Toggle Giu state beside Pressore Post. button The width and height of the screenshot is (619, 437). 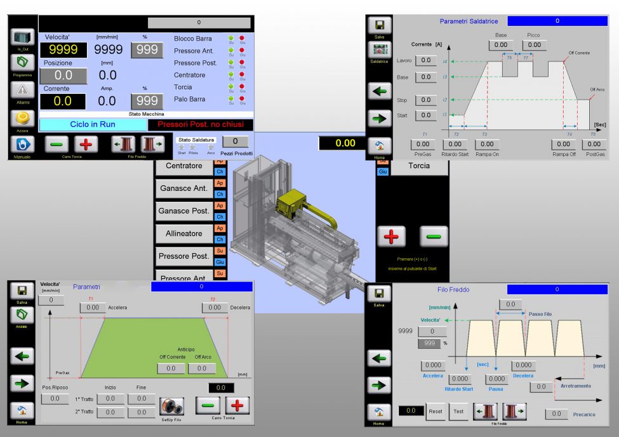point(220,262)
